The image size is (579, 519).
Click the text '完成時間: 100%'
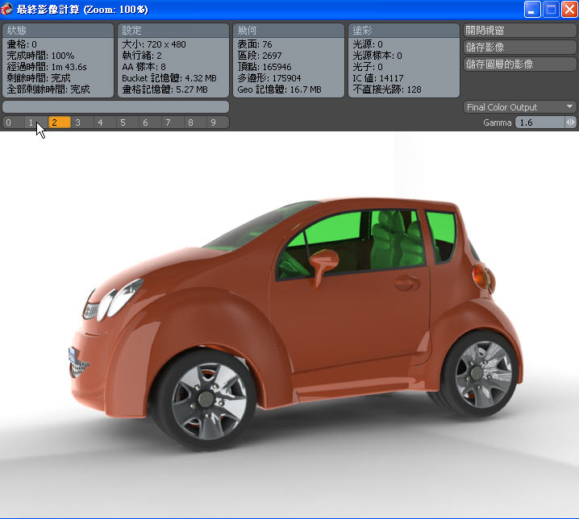click(x=40, y=56)
